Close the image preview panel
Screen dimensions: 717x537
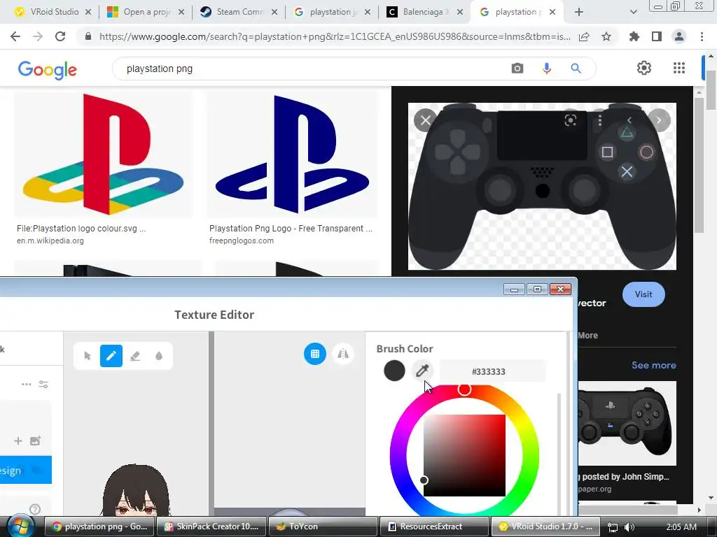pos(425,120)
